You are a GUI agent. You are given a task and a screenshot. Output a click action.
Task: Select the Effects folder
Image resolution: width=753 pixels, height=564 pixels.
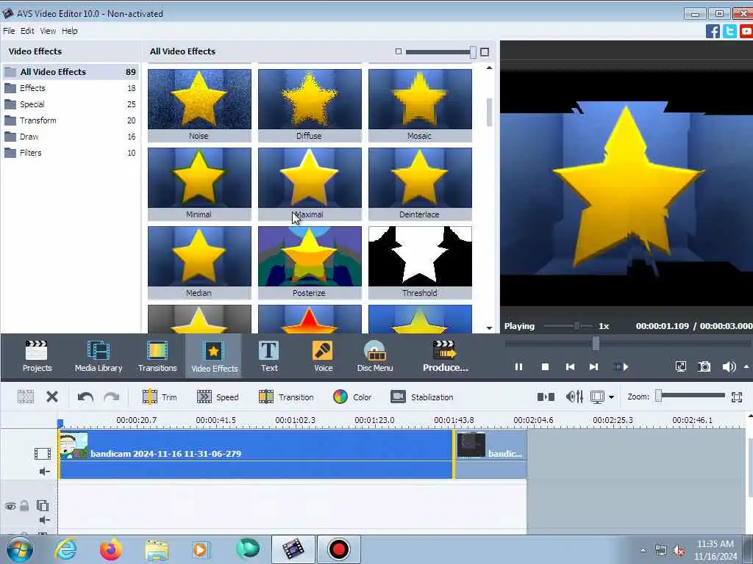tap(71, 88)
